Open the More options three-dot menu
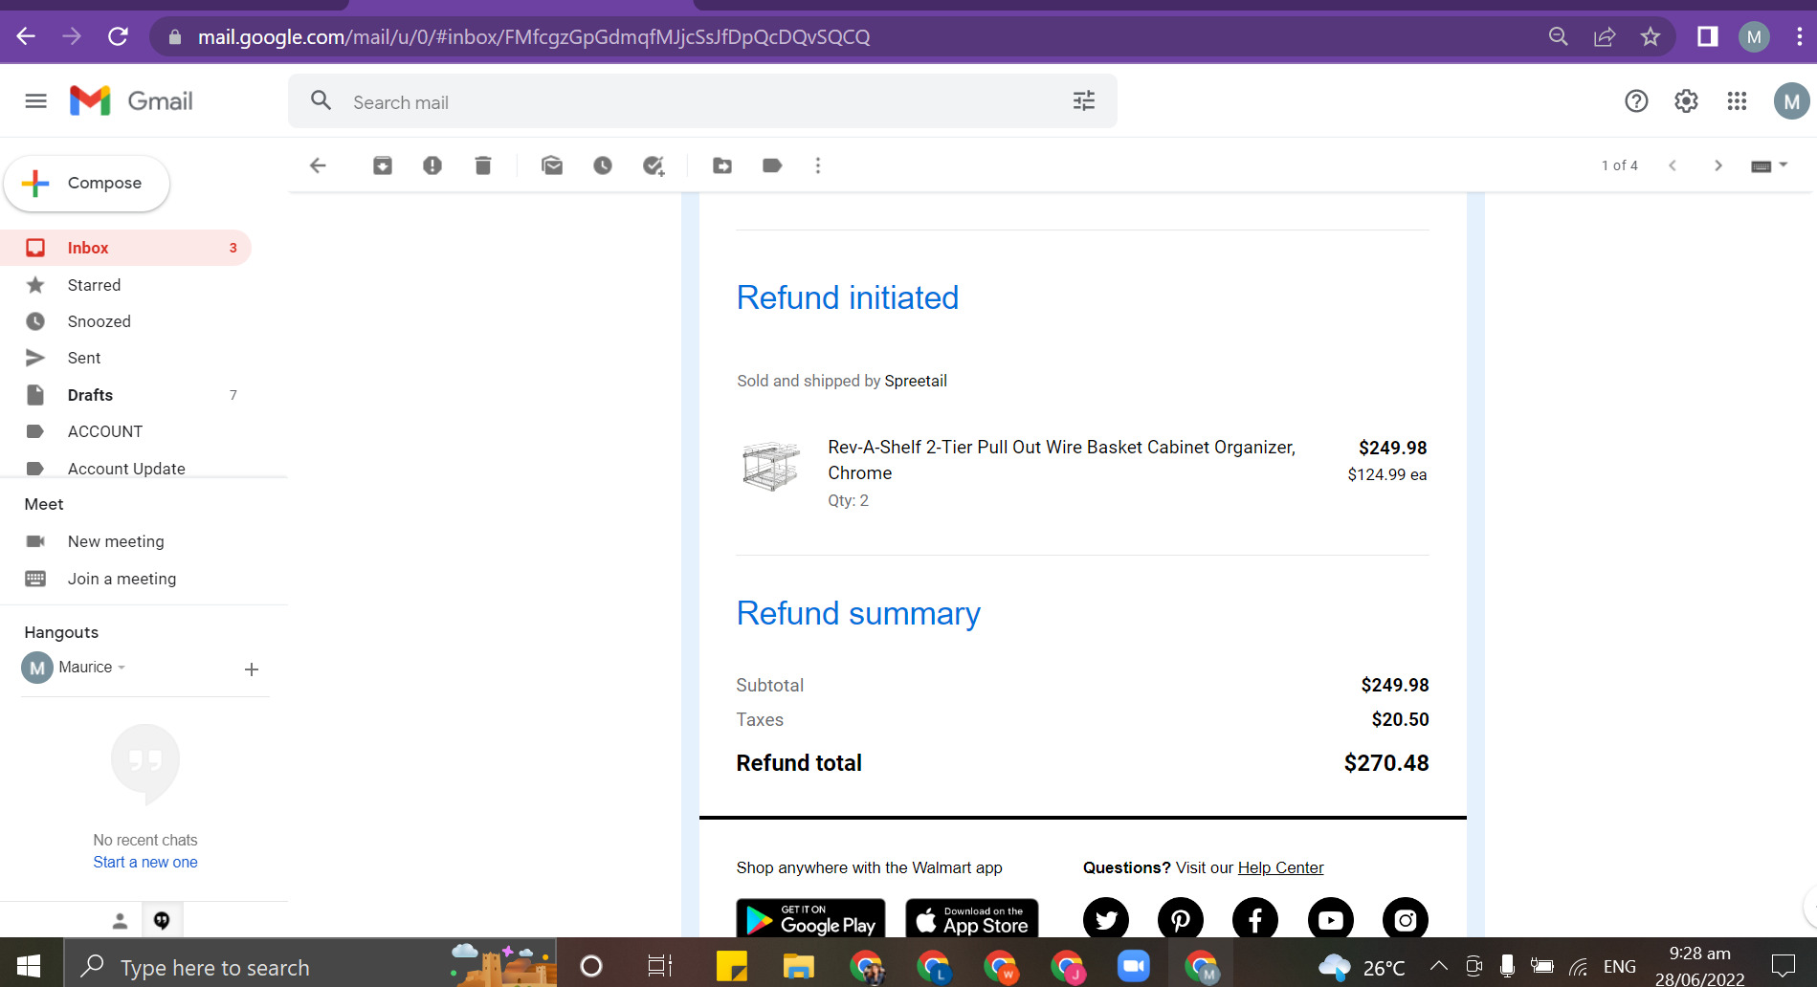Screen dimensions: 1817x987 pos(818,165)
